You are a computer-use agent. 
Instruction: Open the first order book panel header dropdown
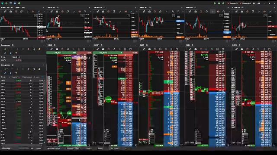pos(90,45)
